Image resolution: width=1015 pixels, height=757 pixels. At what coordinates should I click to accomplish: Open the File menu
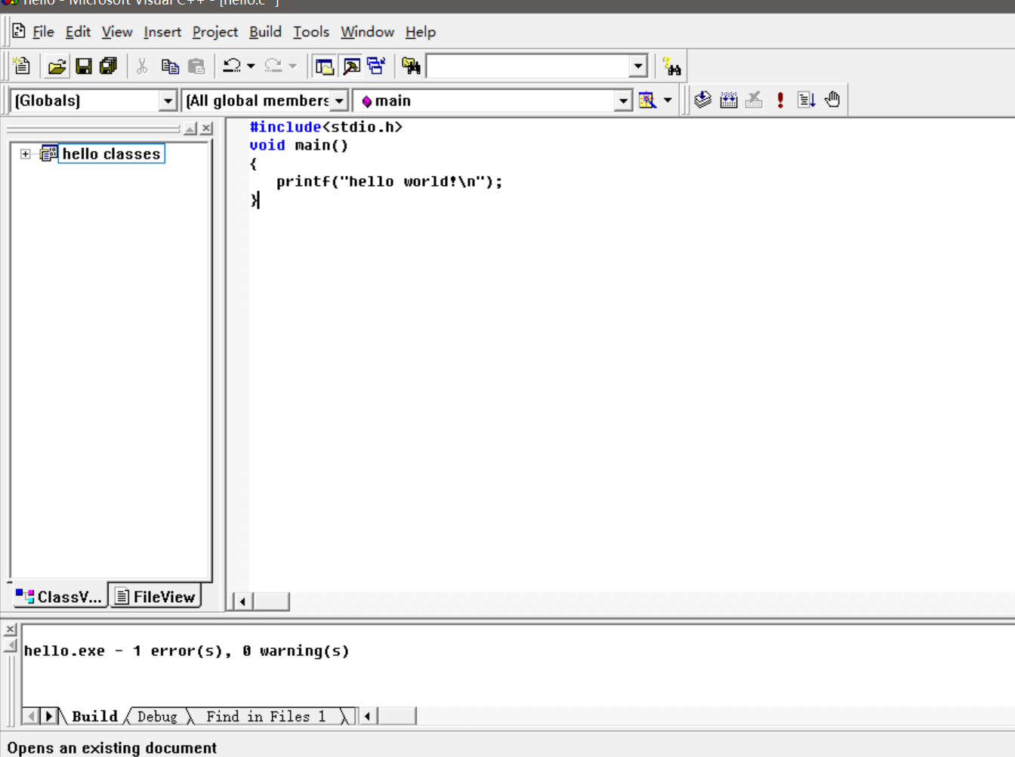point(43,32)
